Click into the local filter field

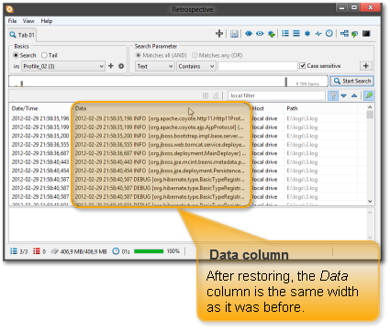coord(276,95)
